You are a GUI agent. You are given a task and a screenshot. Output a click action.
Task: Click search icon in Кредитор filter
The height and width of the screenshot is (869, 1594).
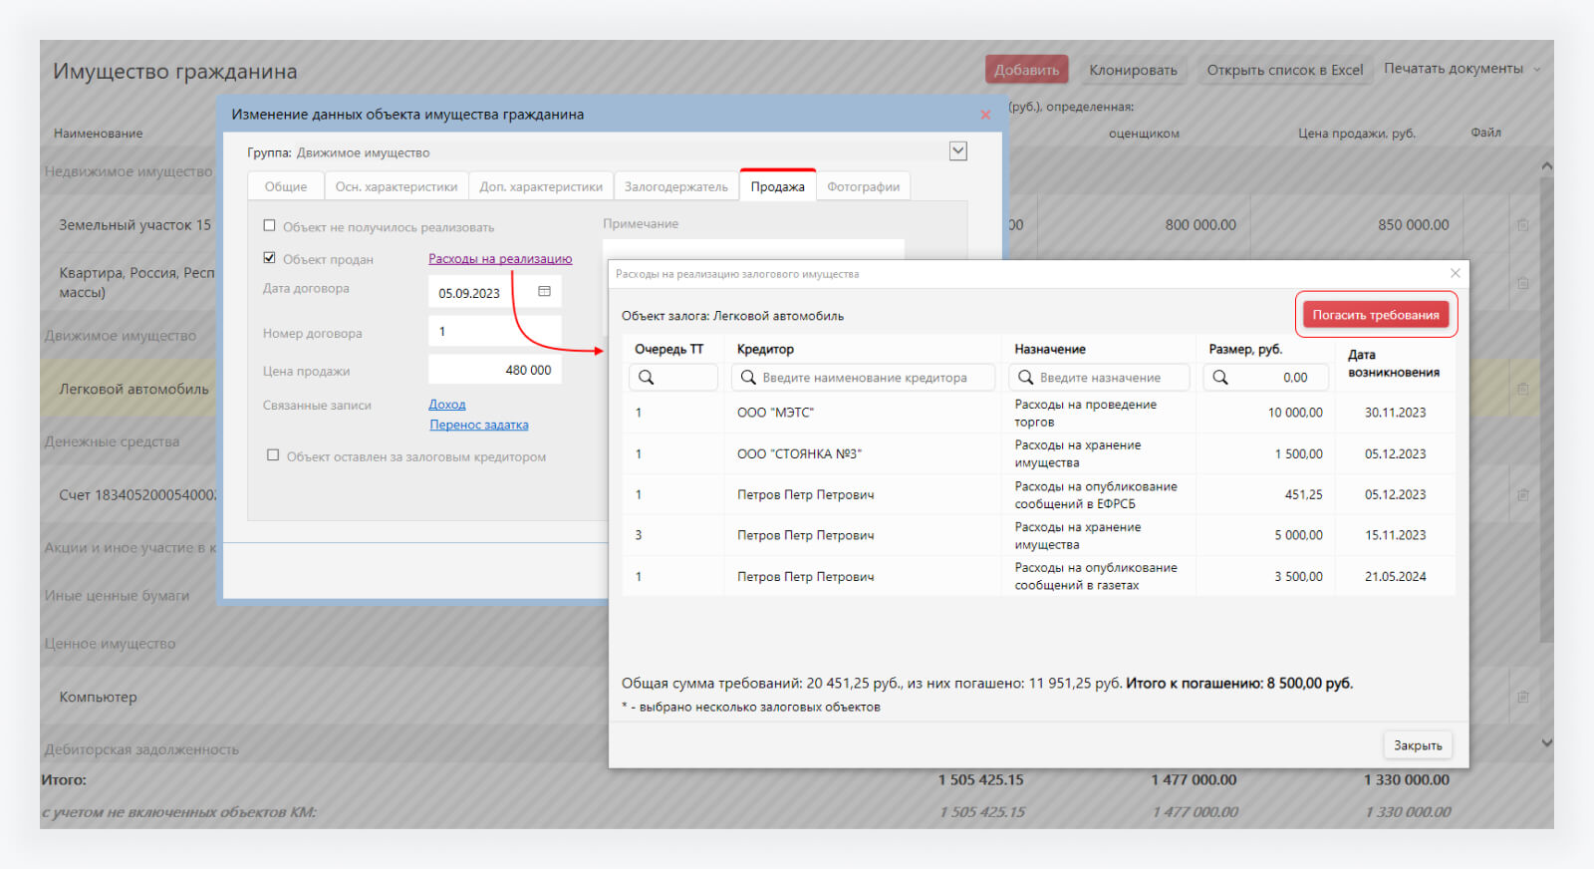(748, 378)
